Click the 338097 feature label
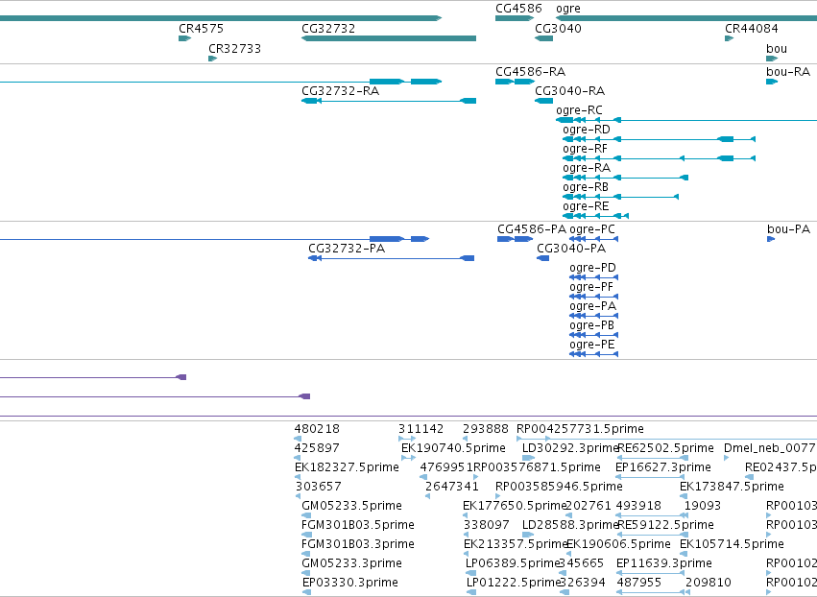Viewport: 817px width, 597px height. coord(486,526)
